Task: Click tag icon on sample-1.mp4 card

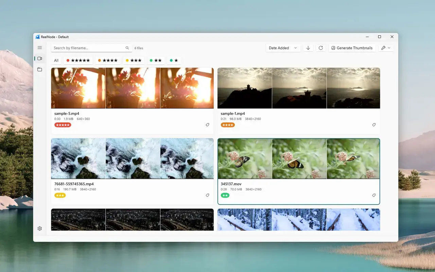Action: pos(374,125)
